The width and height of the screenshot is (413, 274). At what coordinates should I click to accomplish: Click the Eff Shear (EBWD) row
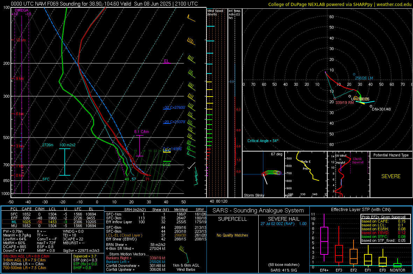[x=156, y=239]
